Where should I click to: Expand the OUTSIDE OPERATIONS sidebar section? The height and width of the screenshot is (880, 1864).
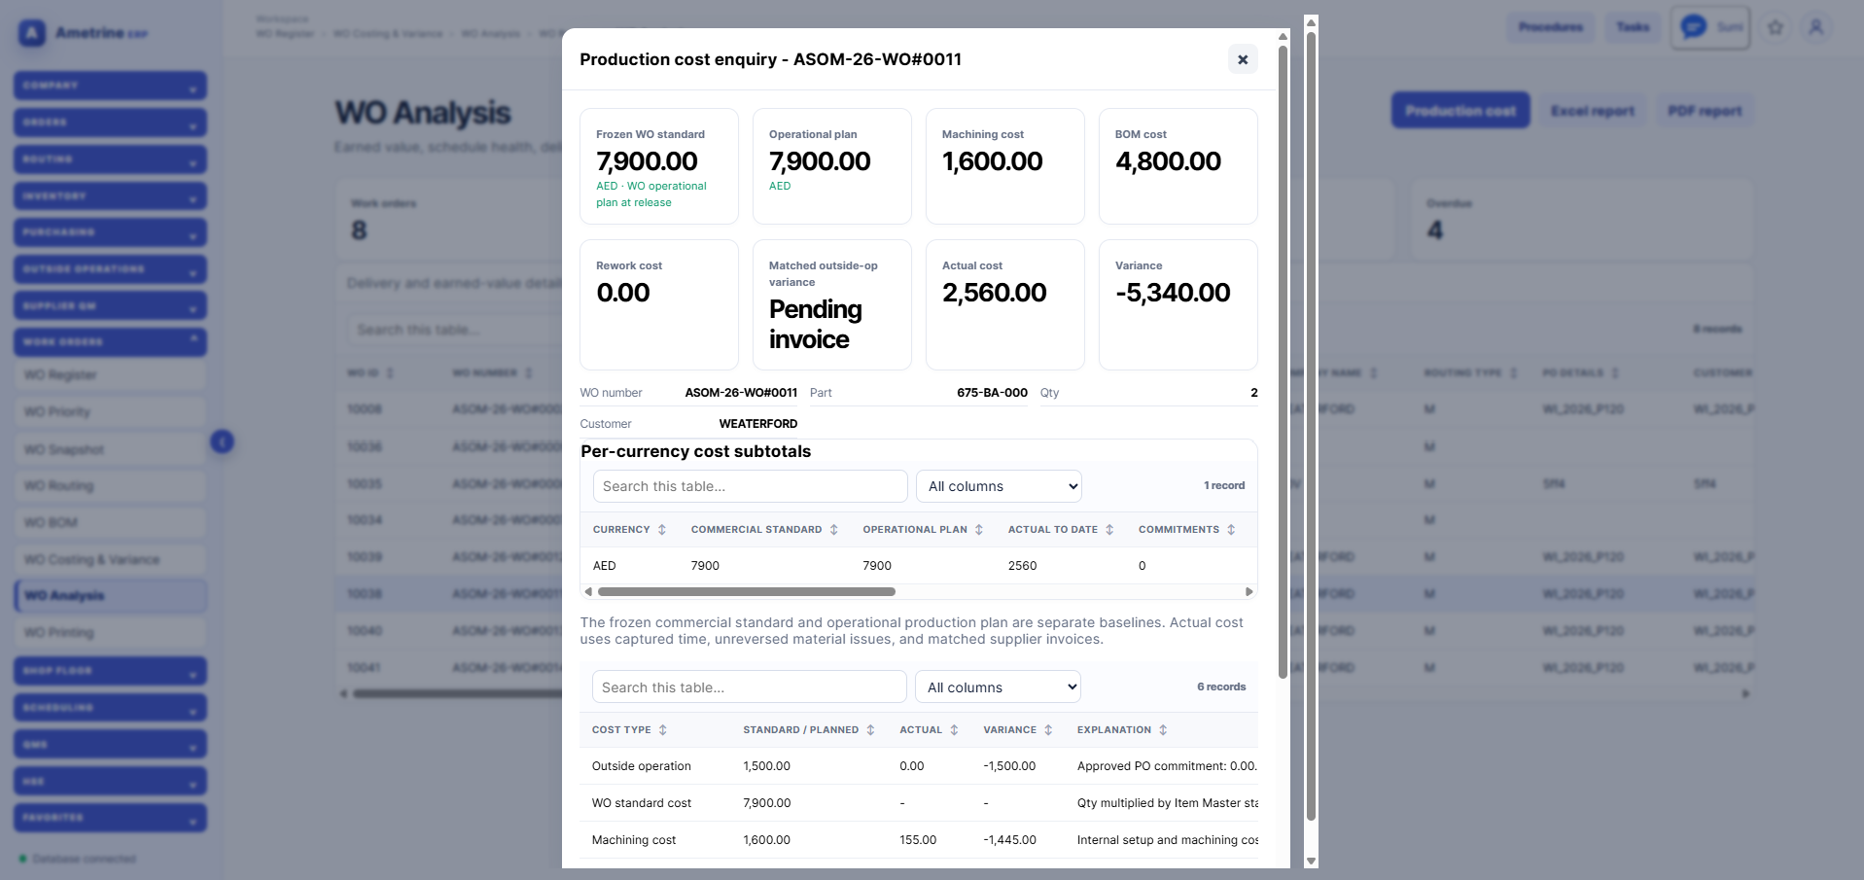pos(110,269)
